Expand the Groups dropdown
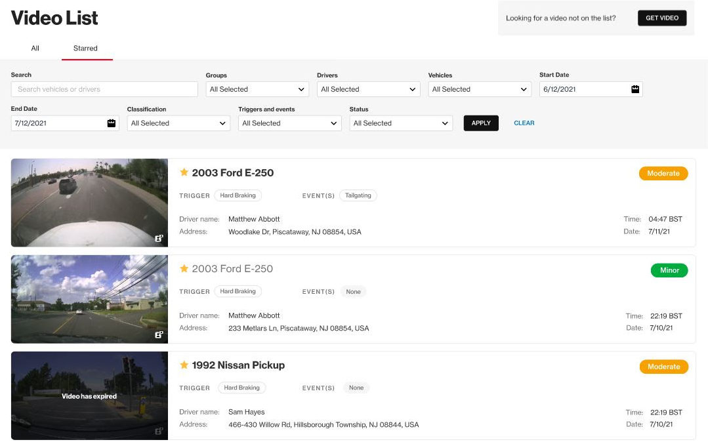 (x=257, y=89)
